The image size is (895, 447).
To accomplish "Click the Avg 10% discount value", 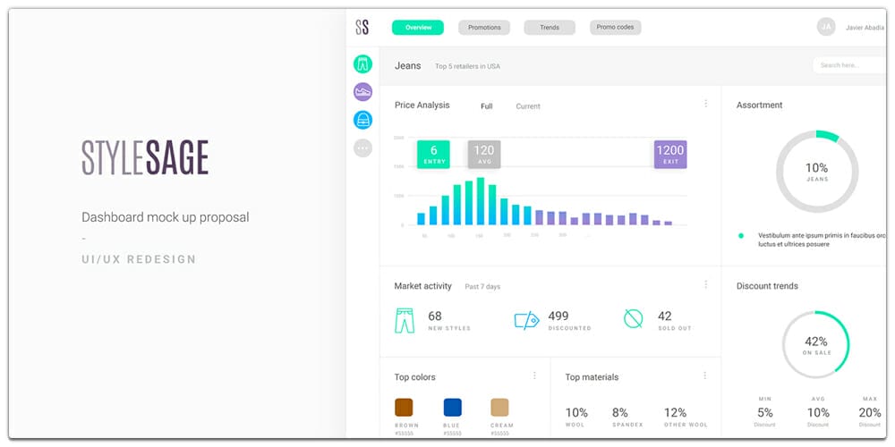I will (818, 412).
